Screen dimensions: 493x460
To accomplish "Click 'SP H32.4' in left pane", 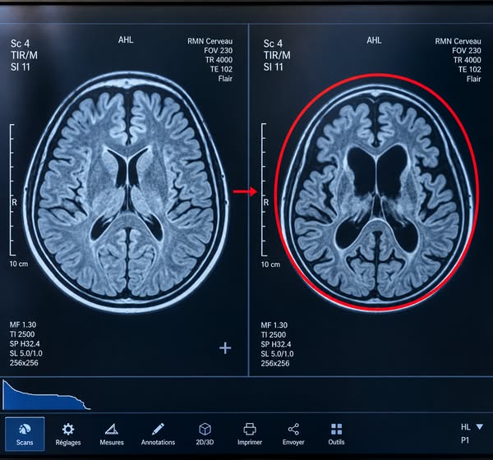I will (x=25, y=343).
